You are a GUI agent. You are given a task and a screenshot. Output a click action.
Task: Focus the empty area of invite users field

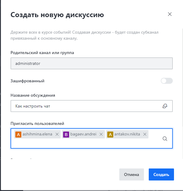(x=85, y=143)
